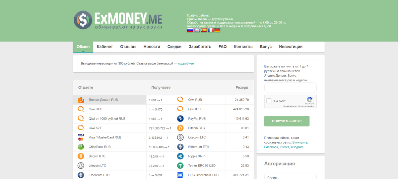Screen dimensions: 398x179
Task: Click the 'Резерв' column header
Action: coord(242,88)
